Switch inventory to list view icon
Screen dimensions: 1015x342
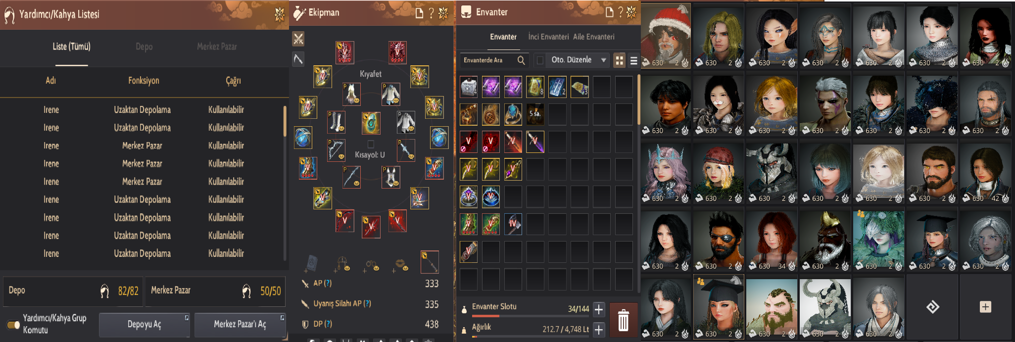(x=633, y=60)
